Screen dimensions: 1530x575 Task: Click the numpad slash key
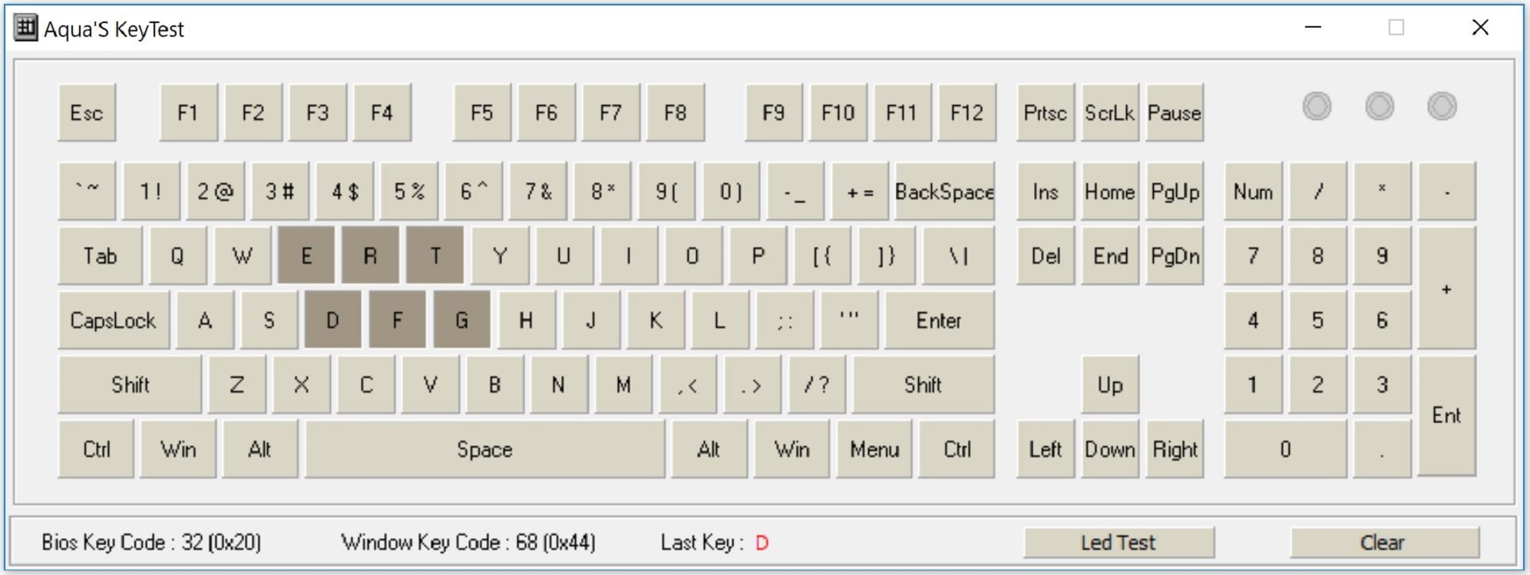(x=1318, y=191)
